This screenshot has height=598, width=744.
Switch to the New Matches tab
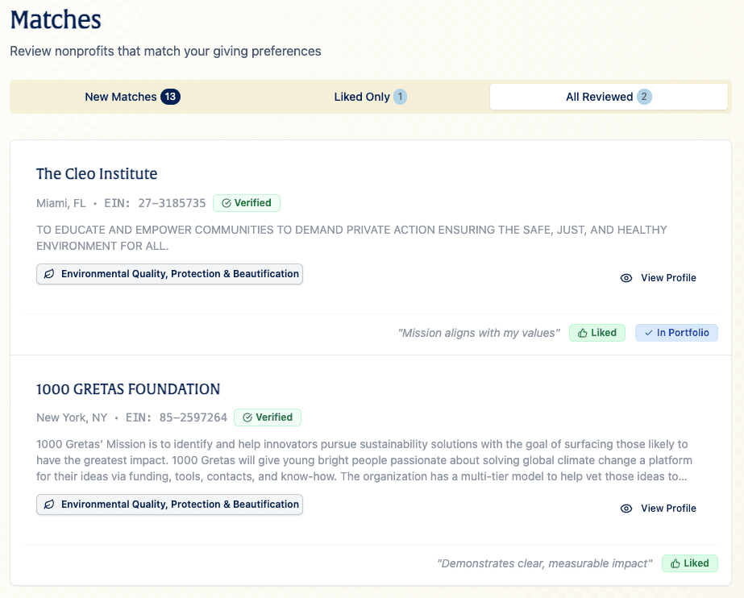point(132,97)
